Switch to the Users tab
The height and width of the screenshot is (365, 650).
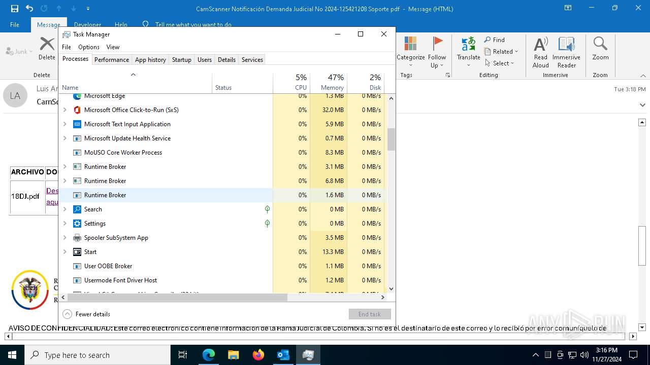click(205, 60)
